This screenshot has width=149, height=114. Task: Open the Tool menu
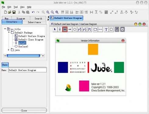[16, 7]
